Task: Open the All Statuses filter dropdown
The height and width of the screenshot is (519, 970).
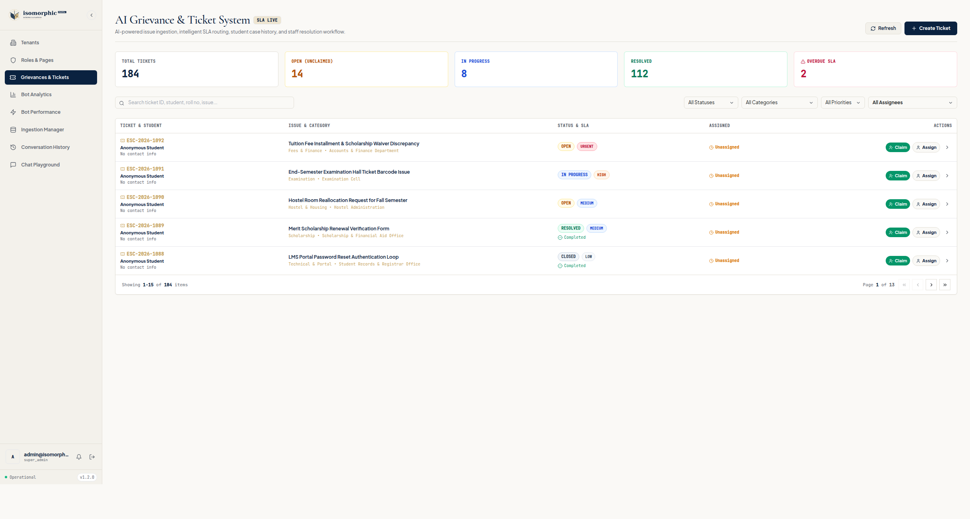Action: [711, 103]
